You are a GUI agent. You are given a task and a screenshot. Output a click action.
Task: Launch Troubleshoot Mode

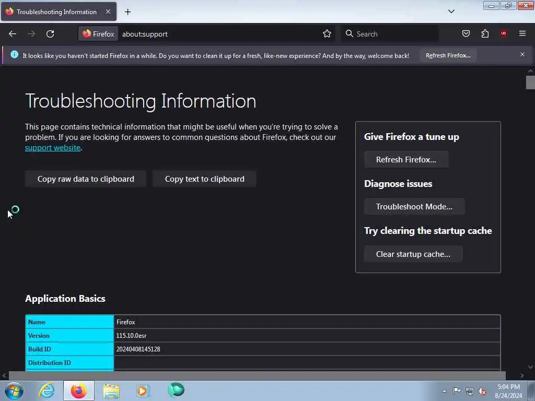tap(414, 207)
